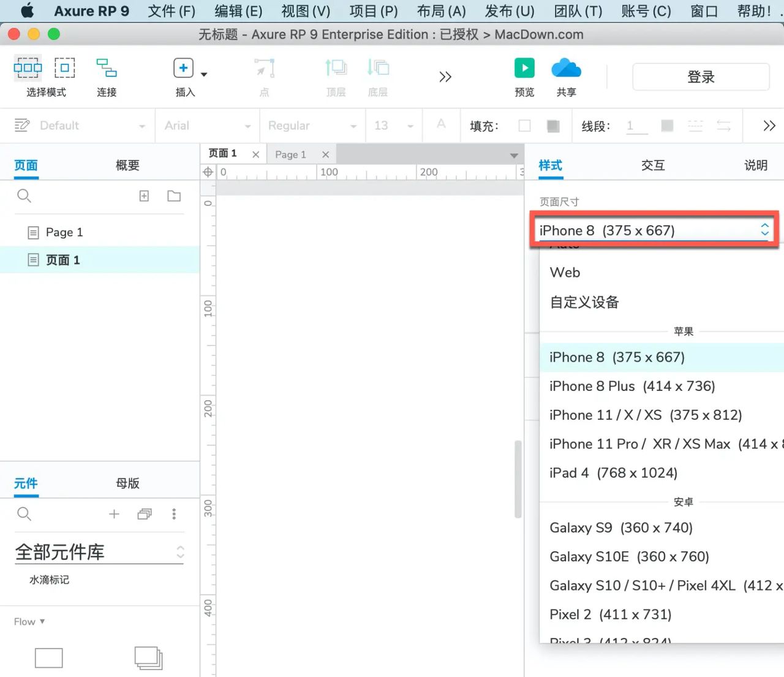Expand the style bar overflow chevrons
784x677 pixels.
(769, 126)
